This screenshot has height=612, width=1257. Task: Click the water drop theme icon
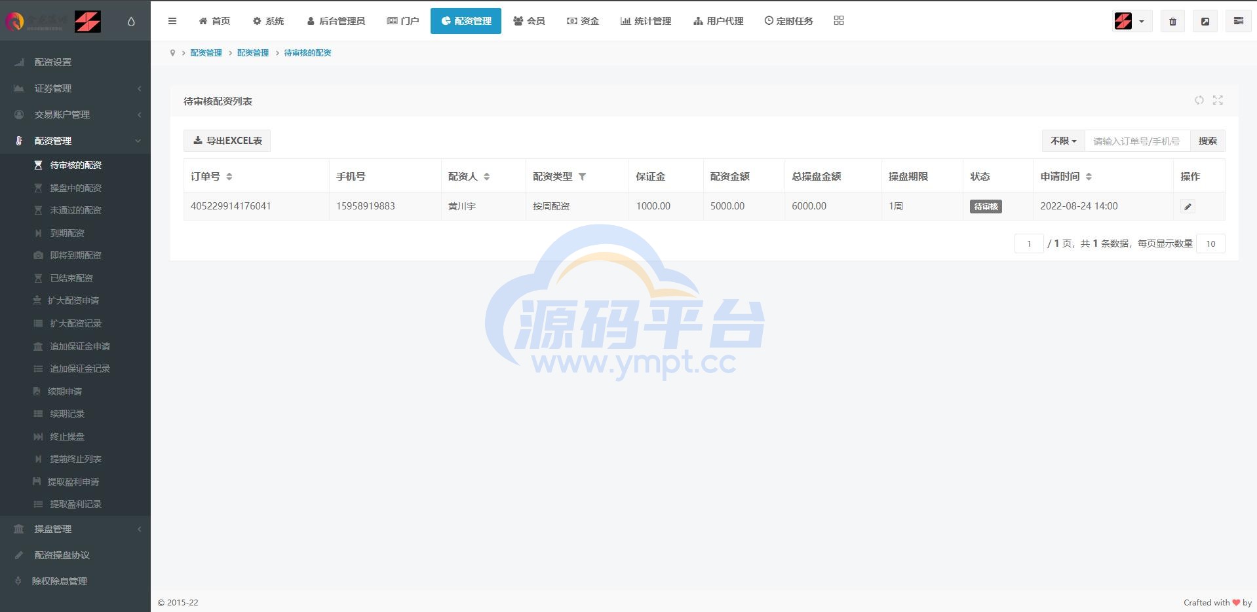(131, 22)
